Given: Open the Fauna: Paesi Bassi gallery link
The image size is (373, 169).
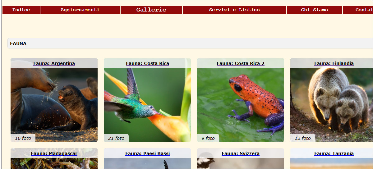Looking at the screenshot, I should pyautogui.click(x=147, y=153).
